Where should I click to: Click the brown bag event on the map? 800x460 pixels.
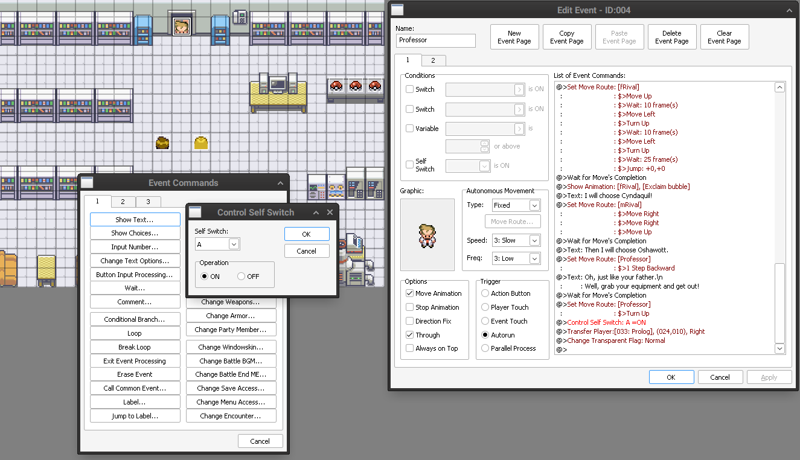pos(162,143)
